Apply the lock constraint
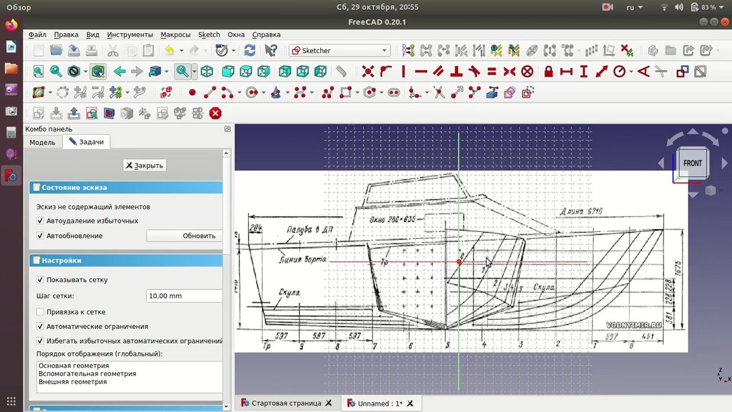The width and height of the screenshot is (732, 412). pos(548,71)
